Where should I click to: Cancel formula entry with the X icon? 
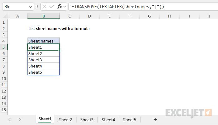44,7
